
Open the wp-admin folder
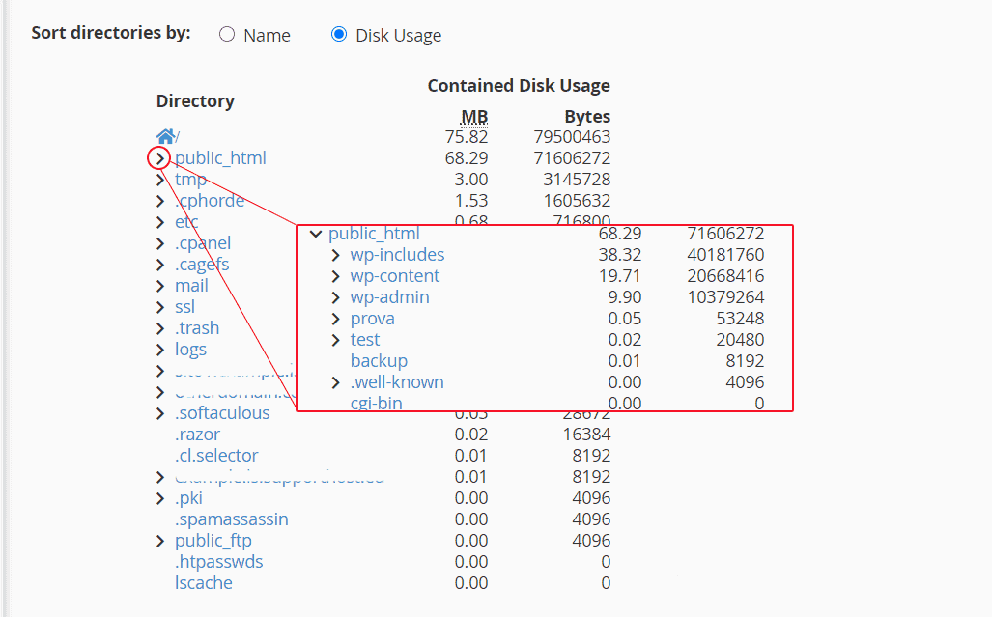coord(389,296)
